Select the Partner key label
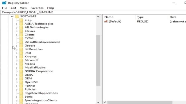Screen dimensions: 186x104 pos(30,86)
